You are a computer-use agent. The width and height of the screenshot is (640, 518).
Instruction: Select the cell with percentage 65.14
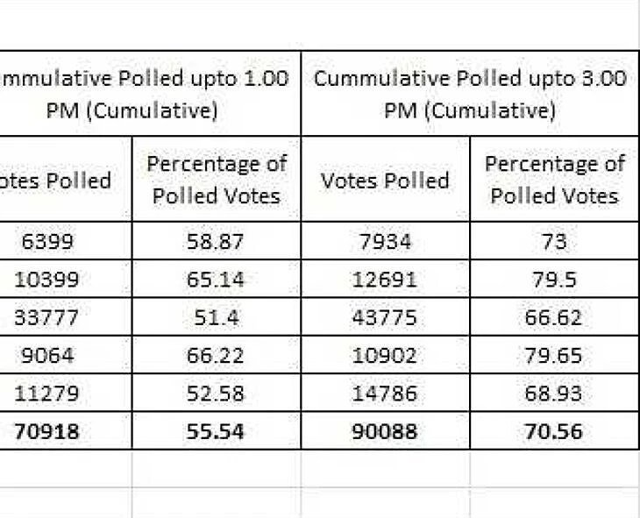pos(216,279)
